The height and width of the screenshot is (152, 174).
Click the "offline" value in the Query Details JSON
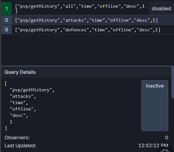[x=23, y=109]
